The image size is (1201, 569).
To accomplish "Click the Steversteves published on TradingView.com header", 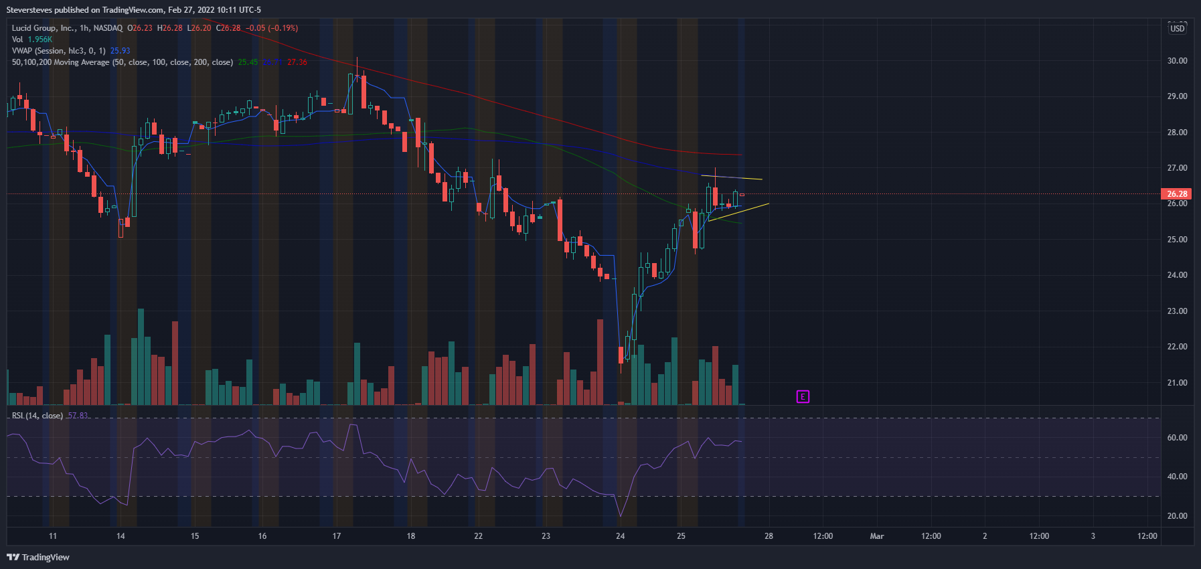I will (134, 10).
